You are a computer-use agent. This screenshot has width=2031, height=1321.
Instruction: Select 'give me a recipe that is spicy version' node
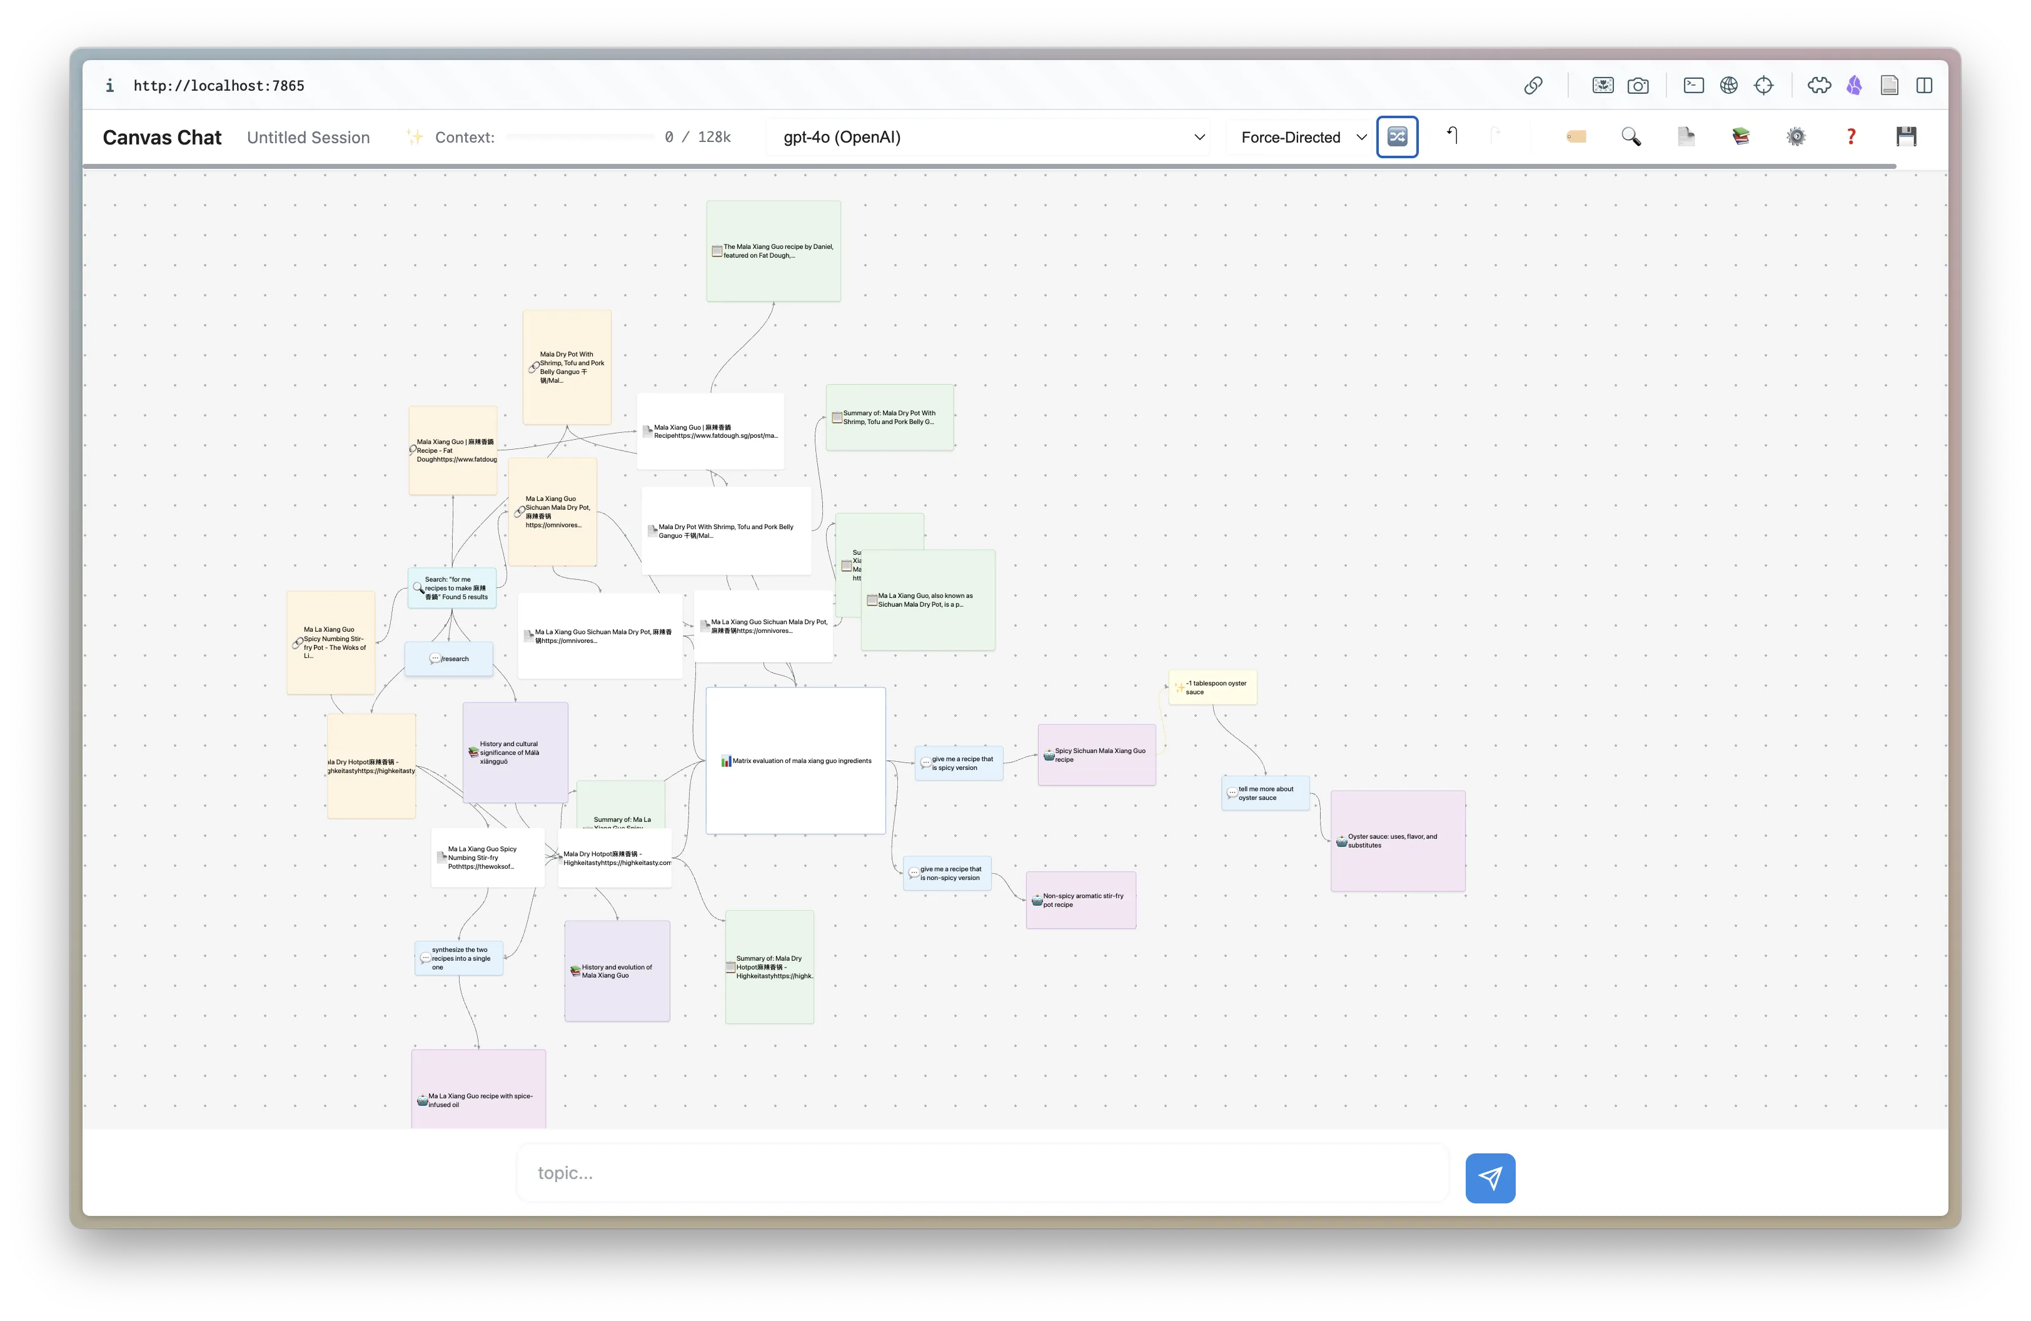[x=959, y=763]
